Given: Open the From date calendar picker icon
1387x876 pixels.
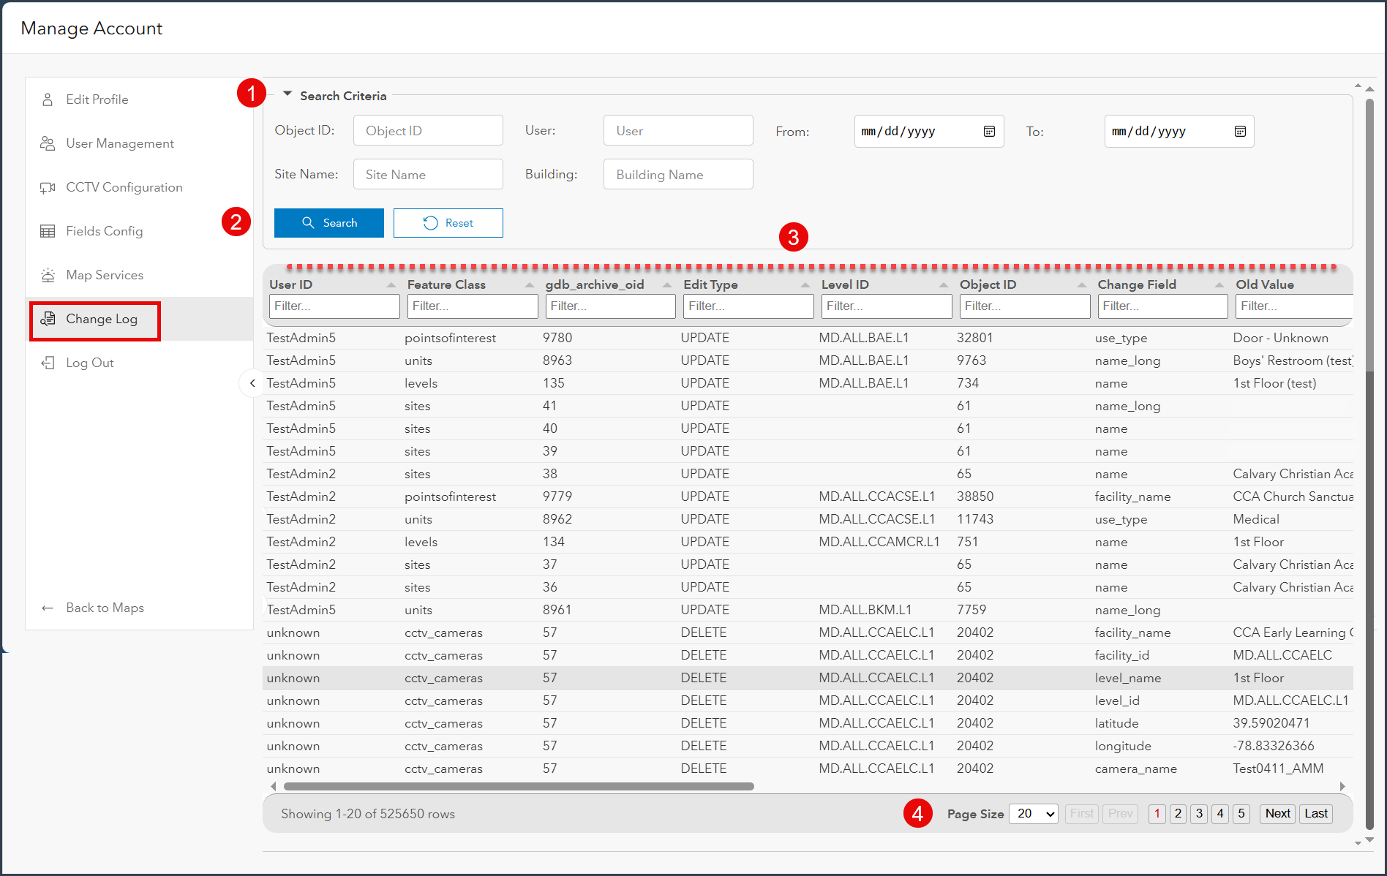Looking at the screenshot, I should point(989,132).
